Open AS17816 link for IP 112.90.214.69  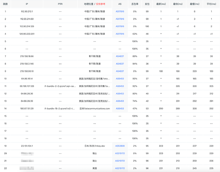(120, 19)
